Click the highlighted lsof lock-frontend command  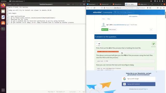[108, 52]
